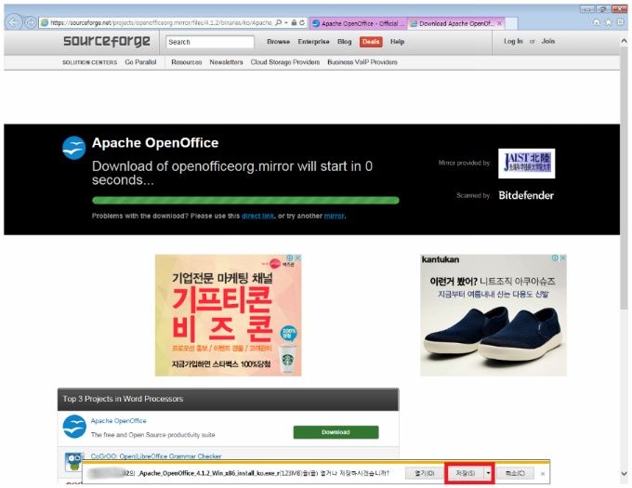Click the browser forward arrow
Image resolution: width=632 pixels, height=488 pixels.
pos(31,22)
